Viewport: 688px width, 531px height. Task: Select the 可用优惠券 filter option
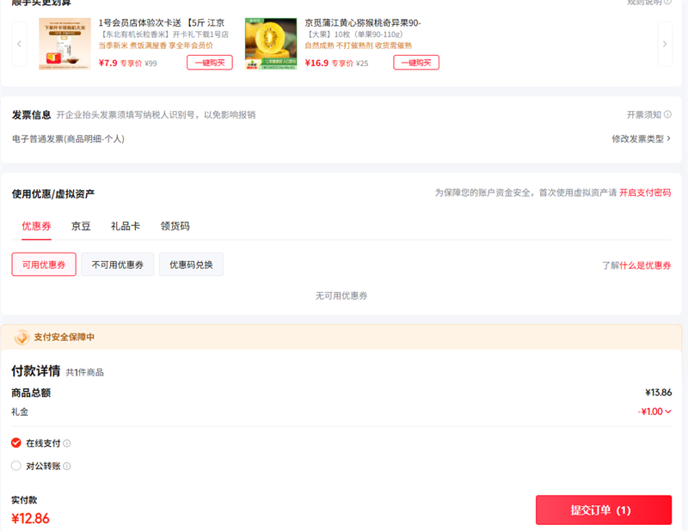(44, 265)
